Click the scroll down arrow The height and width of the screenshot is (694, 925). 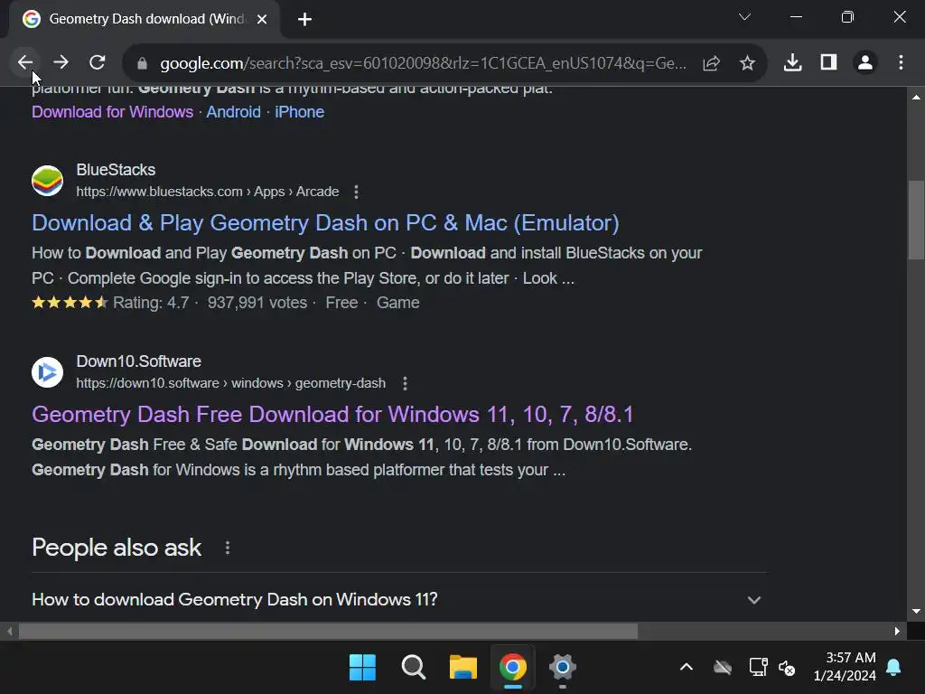tap(916, 612)
